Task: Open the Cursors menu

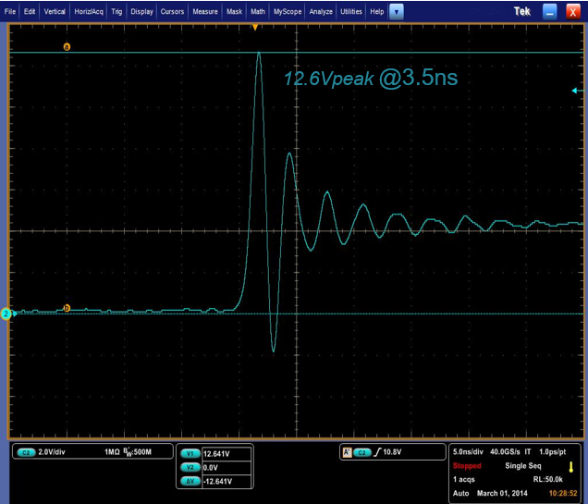Action: point(173,12)
